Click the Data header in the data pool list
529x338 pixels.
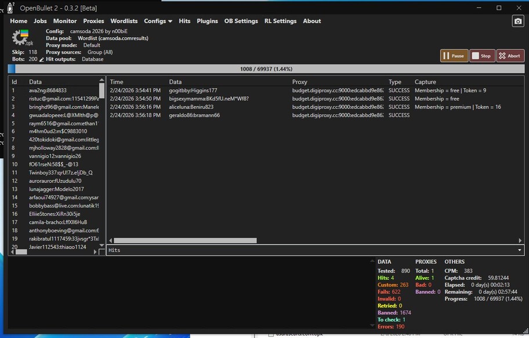[x=35, y=82]
